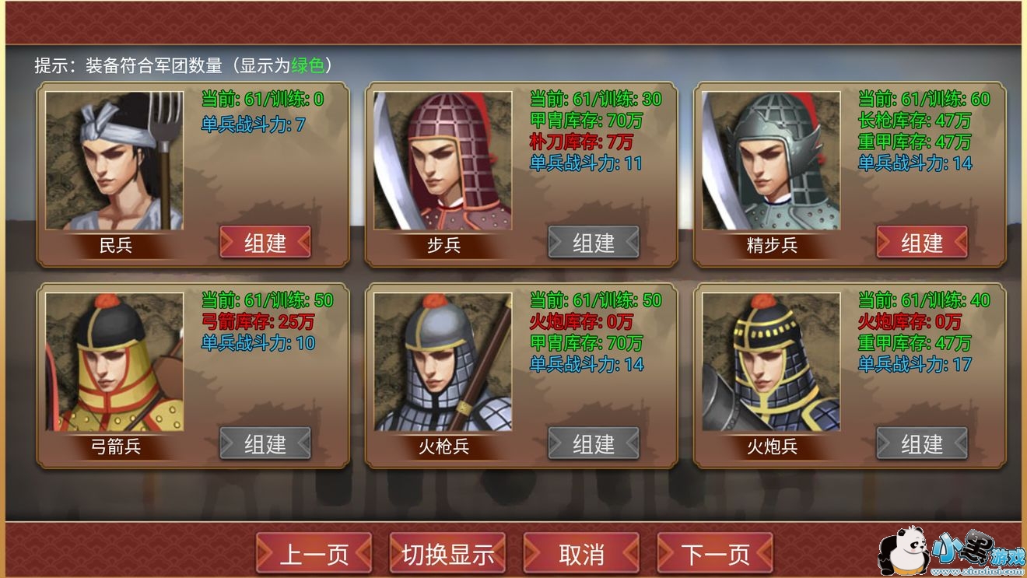Screen dimensions: 1027x578
Task: Click the 朴刀库存 shortage text for 步兵
Action: 582,142
